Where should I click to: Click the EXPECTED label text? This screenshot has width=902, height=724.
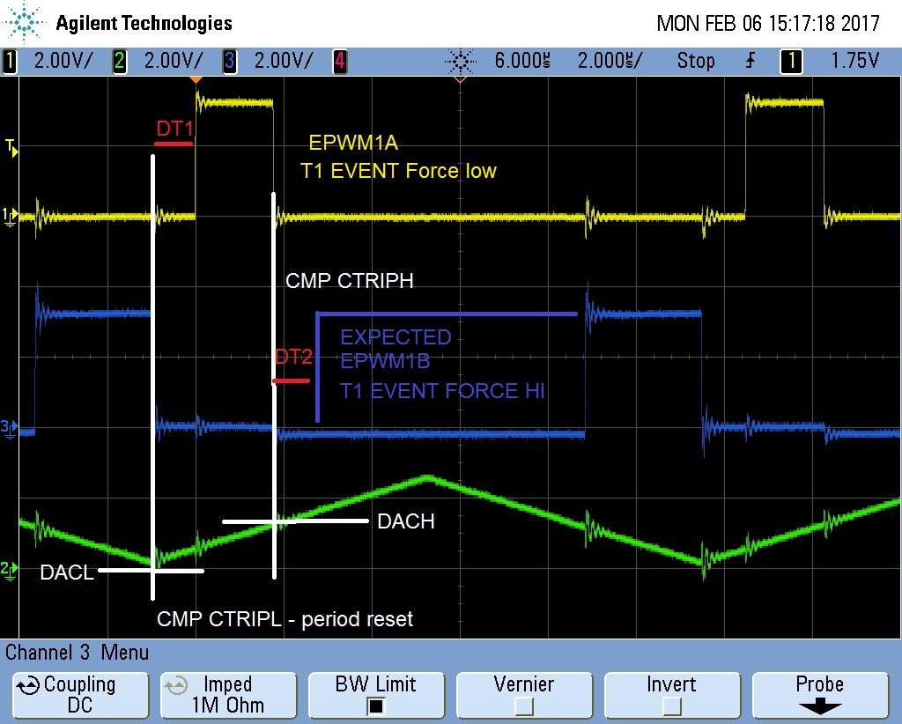[396, 337]
